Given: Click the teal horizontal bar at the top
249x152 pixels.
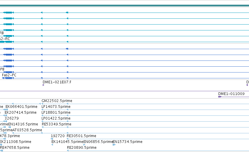Looking at the screenshot, I should 125,6.
